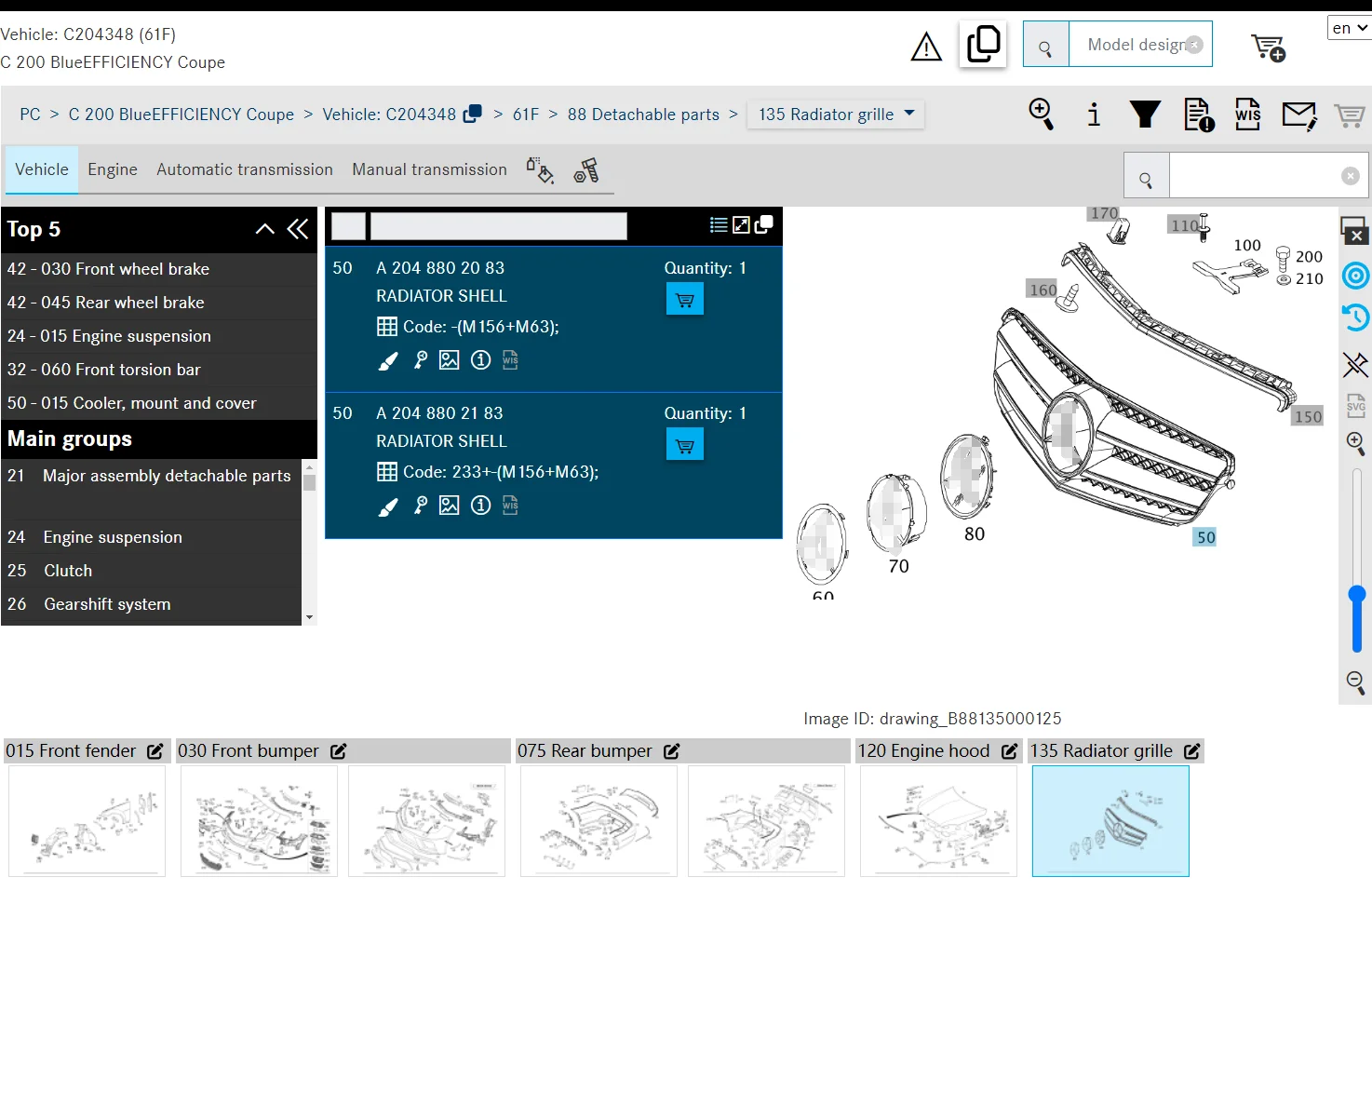This screenshot has width=1372, height=1120.
Task: Click the expand panel icon in parts header
Action: tap(741, 224)
